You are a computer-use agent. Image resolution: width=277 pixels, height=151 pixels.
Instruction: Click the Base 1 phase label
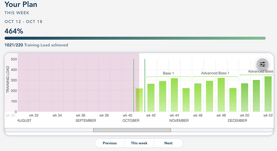click(168, 73)
